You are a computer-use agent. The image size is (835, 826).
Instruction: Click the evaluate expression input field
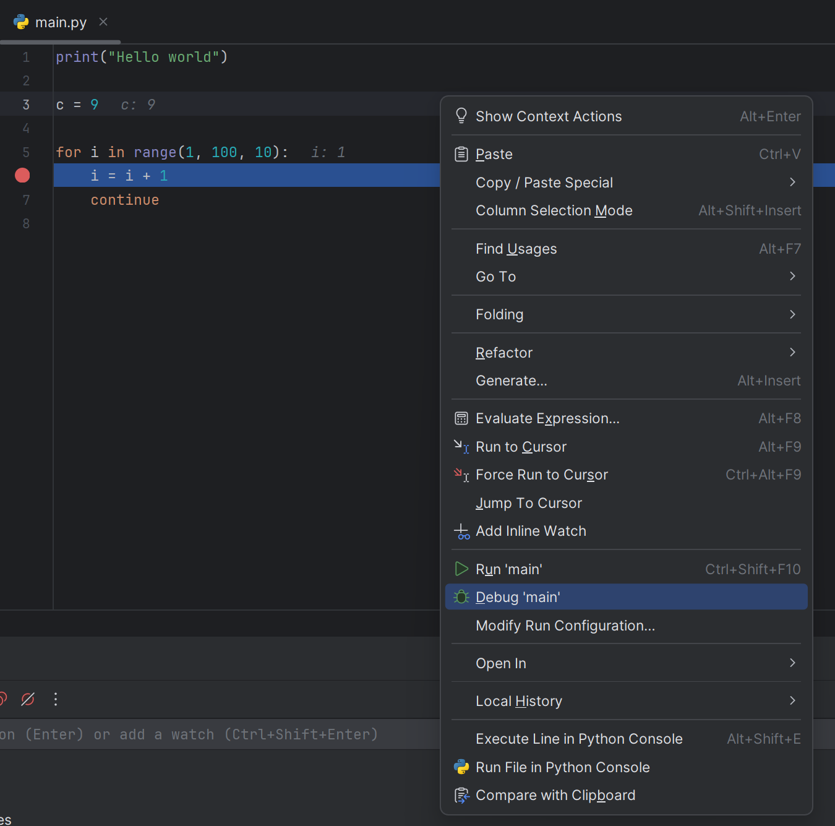pyautogui.click(x=216, y=734)
